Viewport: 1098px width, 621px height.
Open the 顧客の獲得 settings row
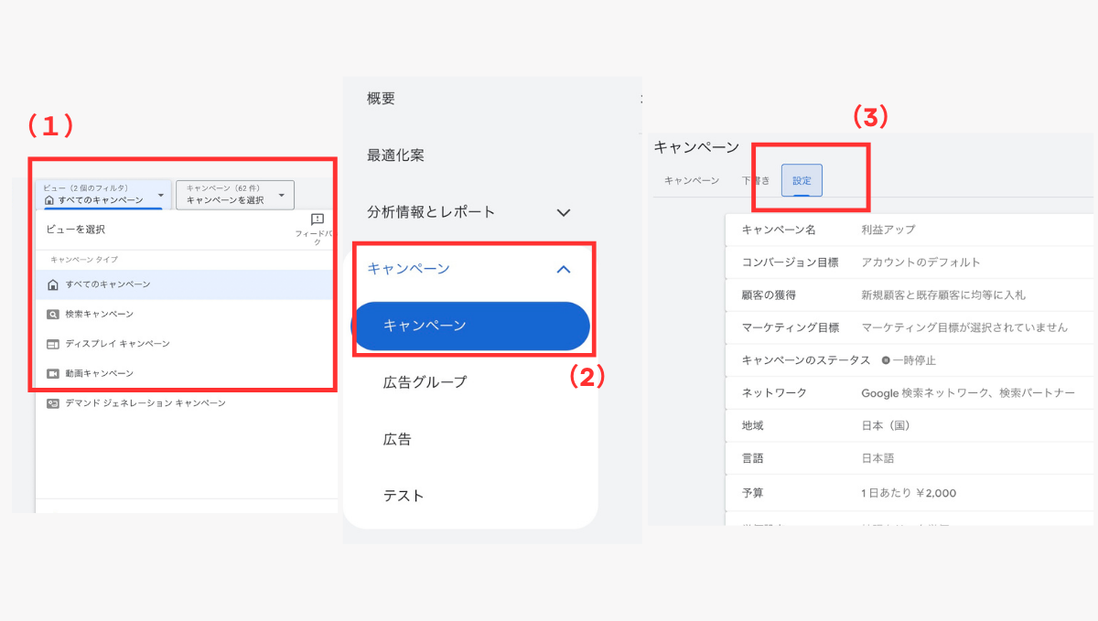[x=909, y=295]
